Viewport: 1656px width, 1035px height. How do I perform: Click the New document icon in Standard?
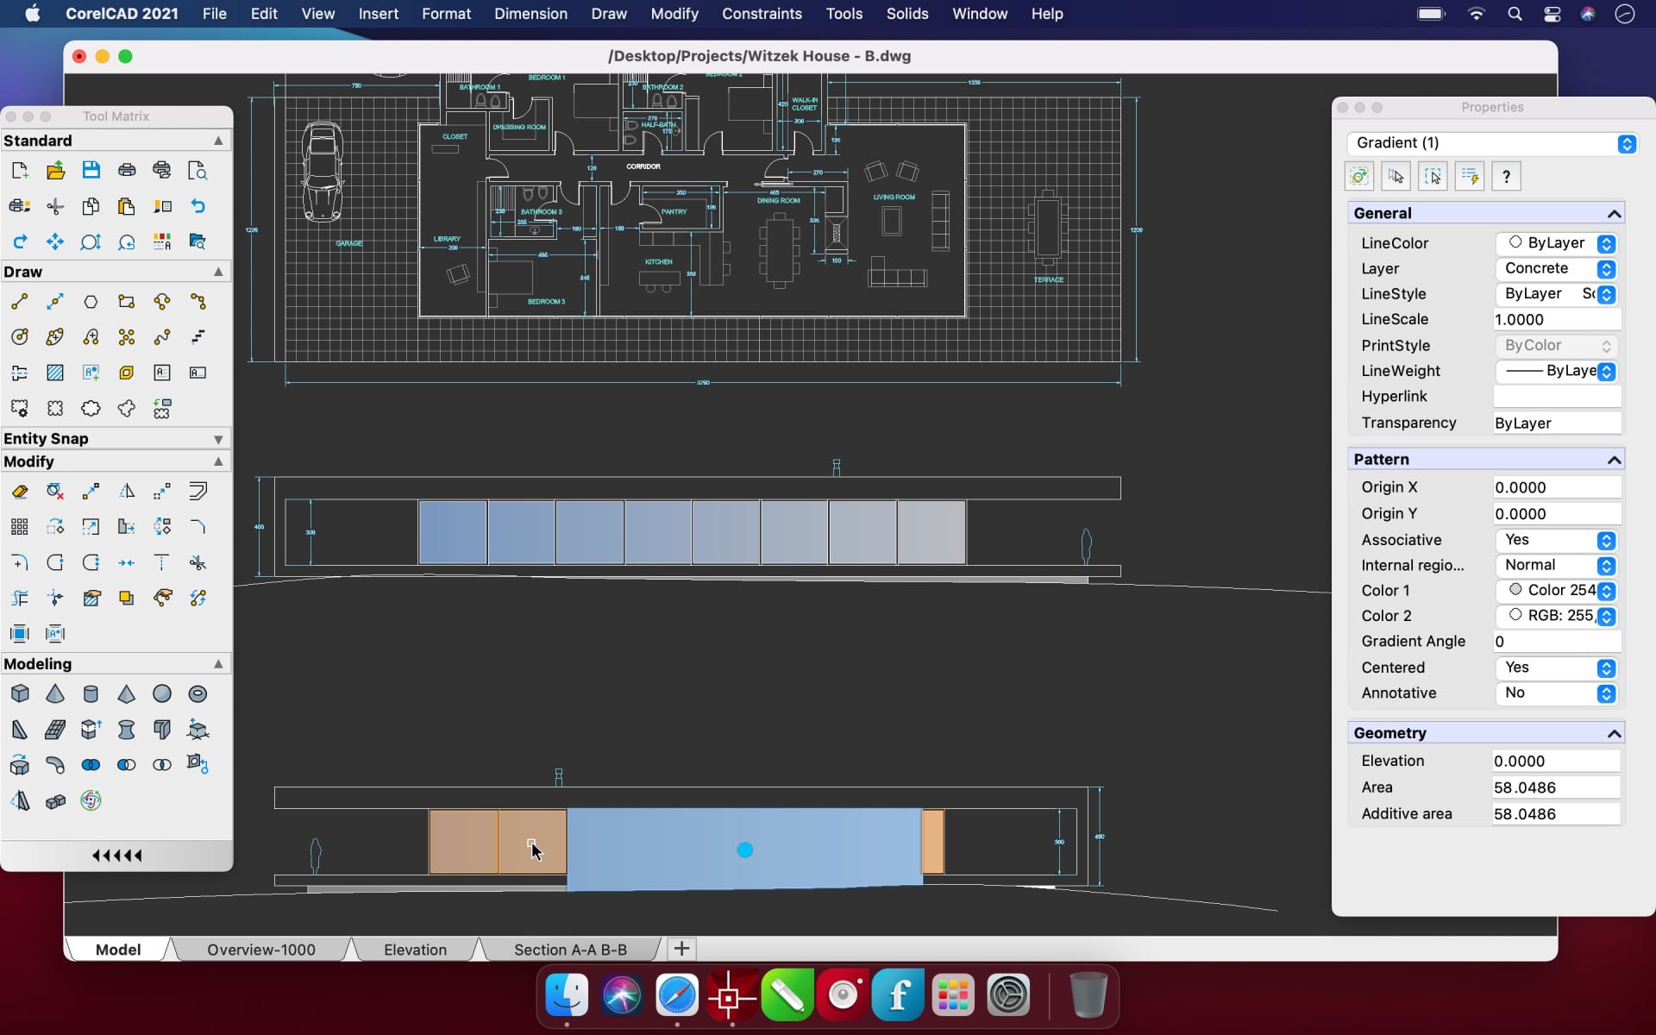(20, 170)
